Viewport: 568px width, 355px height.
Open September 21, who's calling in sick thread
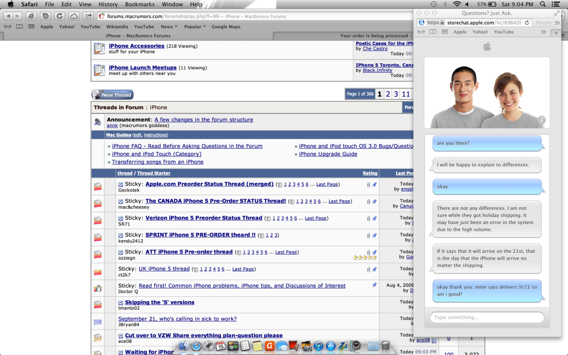point(177,319)
